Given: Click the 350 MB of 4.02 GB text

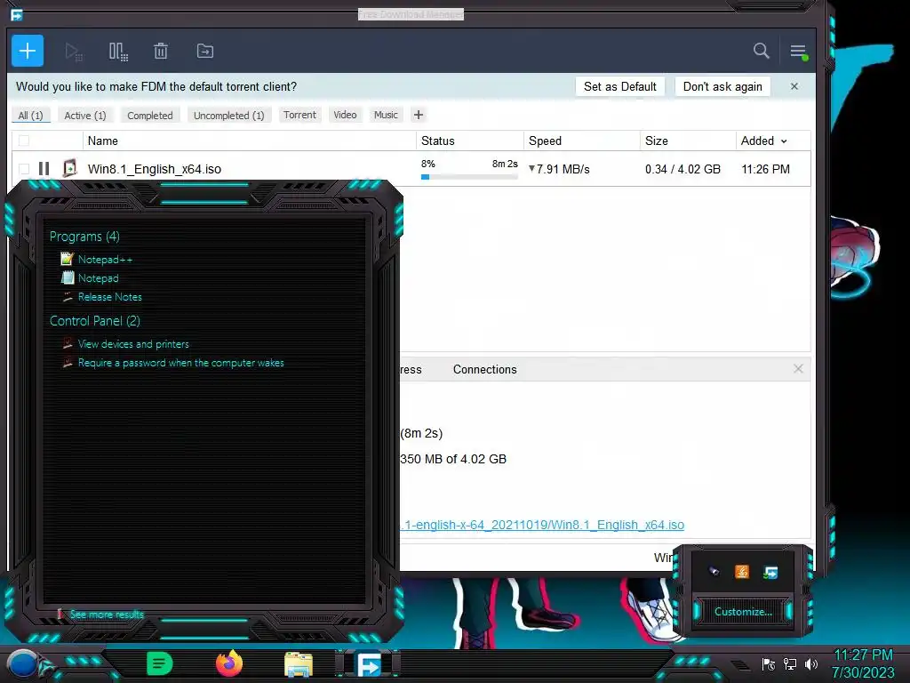Looking at the screenshot, I should 453,459.
